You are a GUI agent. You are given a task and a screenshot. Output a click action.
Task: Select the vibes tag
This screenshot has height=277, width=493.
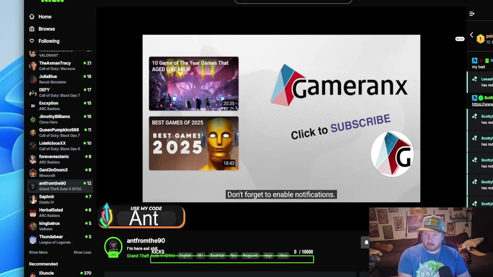click(283, 256)
